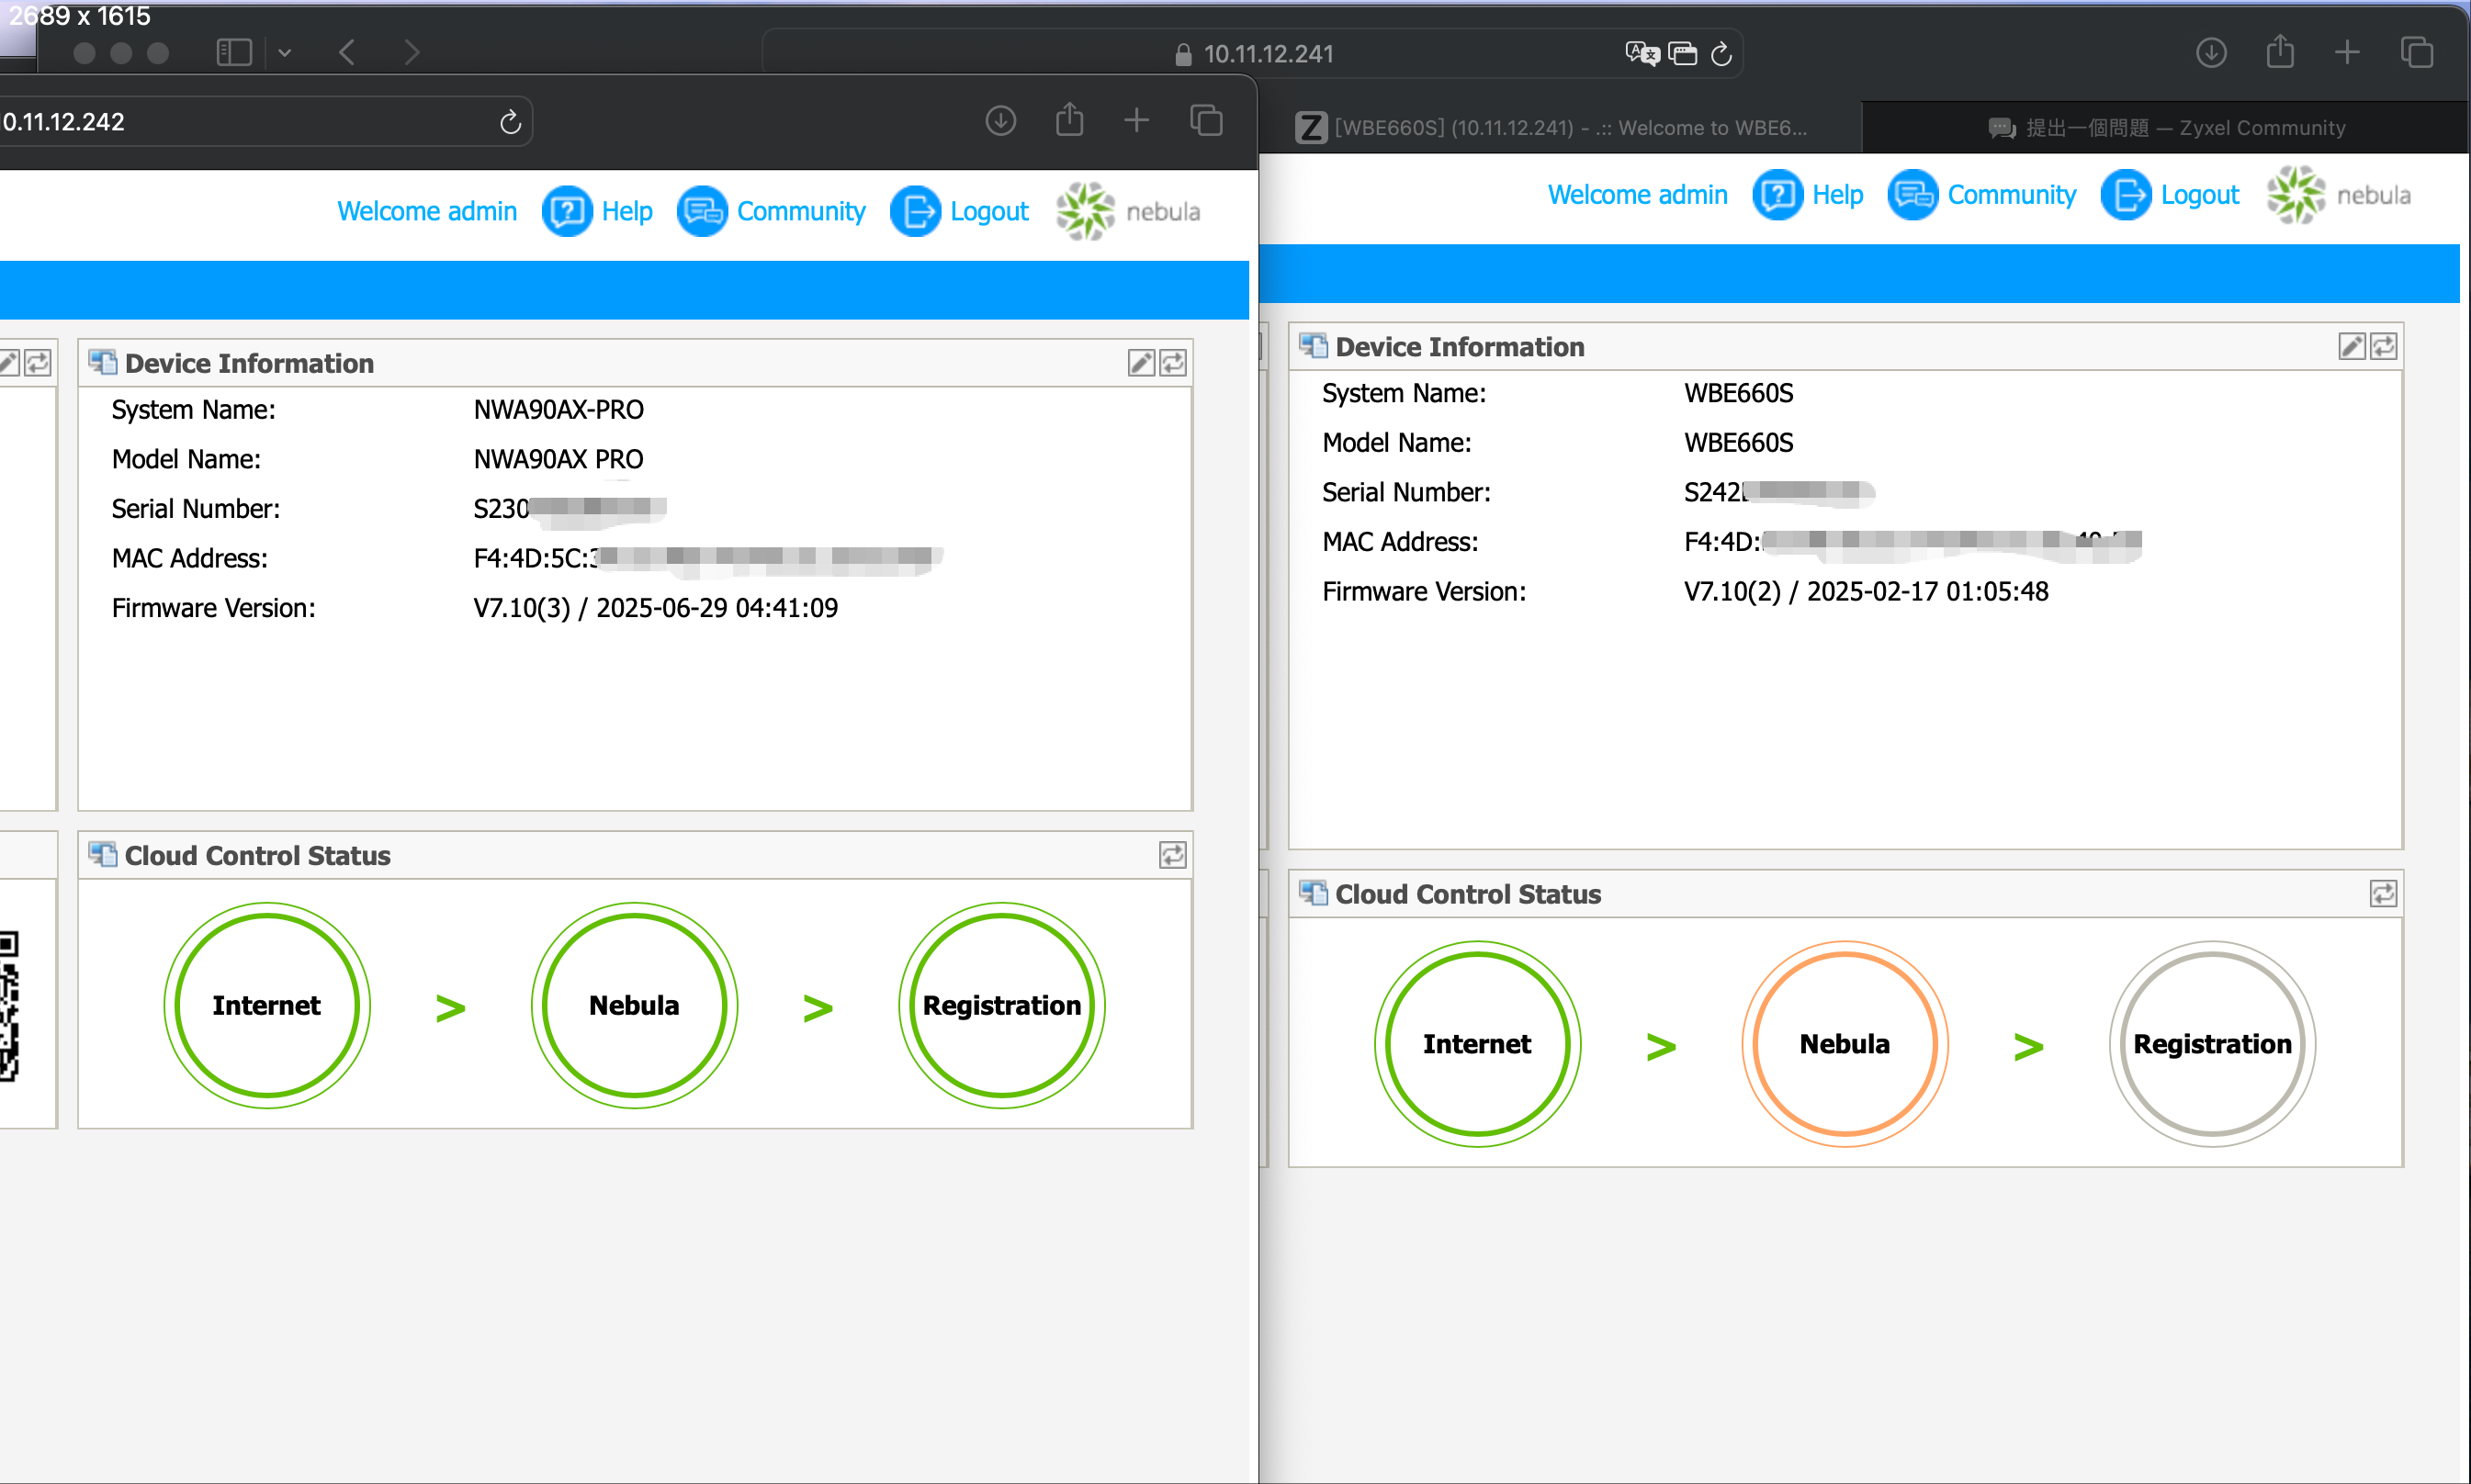Image resolution: width=2471 pixels, height=1484 pixels.
Task: Open Share menu in back Safari window
Action: [2280, 50]
